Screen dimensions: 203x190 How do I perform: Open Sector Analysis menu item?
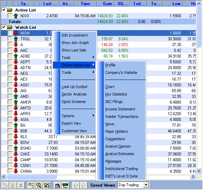coord(74,94)
